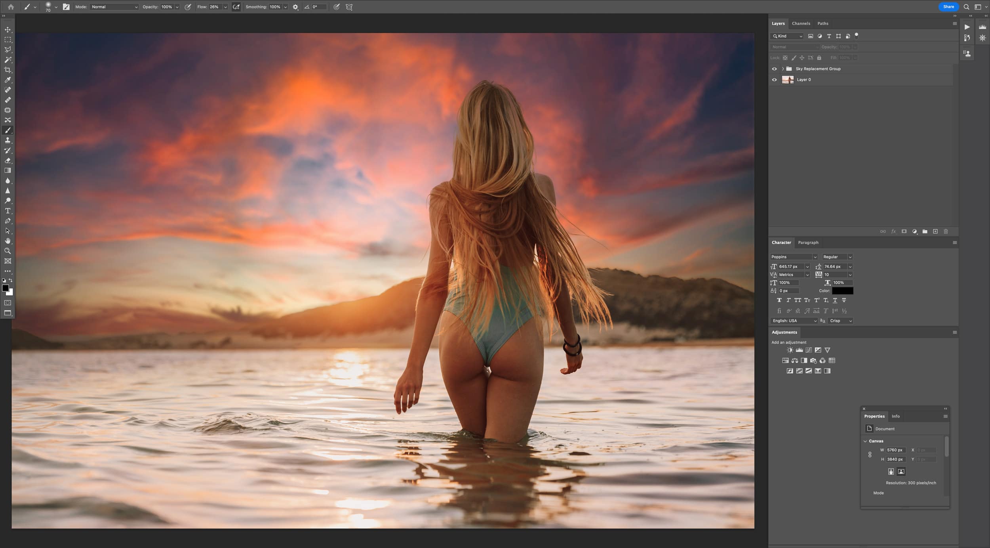Viewport: 990px width, 548px height.
Task: Expand the Sky Replacement Group folder
Action: point(783,69)
